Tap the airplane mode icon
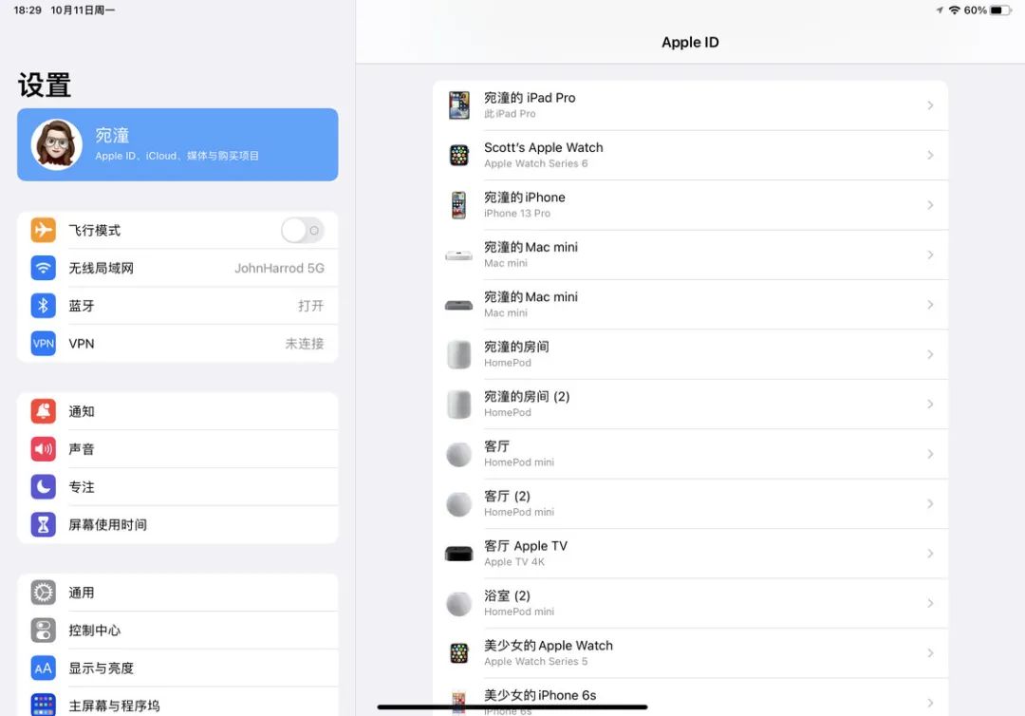The height and width of the screenshot is (716, 1025). coord(43,230)
